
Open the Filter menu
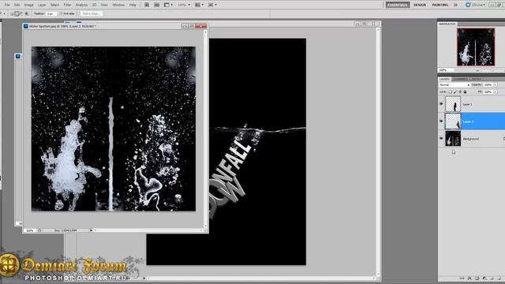pyautogui.click(x=67, y=5)
